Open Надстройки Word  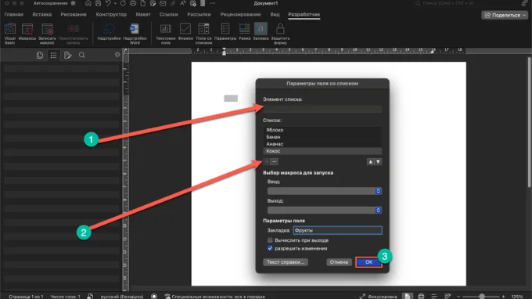(x=135, y=33)
